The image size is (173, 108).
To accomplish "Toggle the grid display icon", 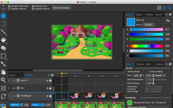I will coord(159,8).
